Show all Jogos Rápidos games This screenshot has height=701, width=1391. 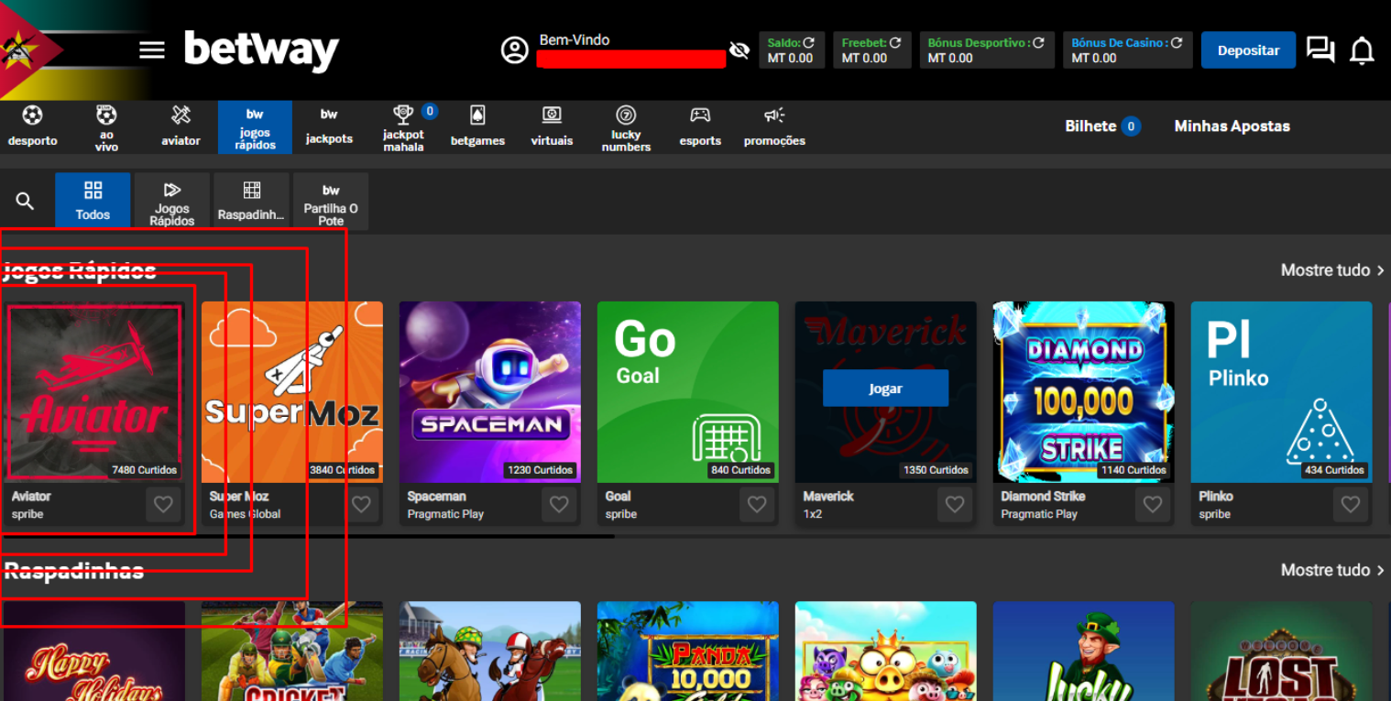tap(1332, 270)
